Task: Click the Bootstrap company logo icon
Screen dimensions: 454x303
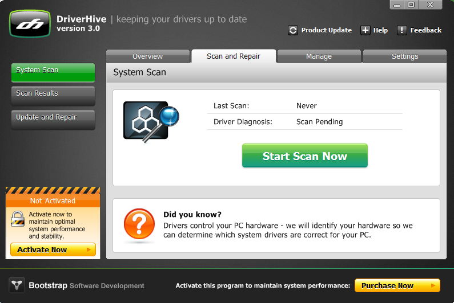Action: tap(17, 285)
